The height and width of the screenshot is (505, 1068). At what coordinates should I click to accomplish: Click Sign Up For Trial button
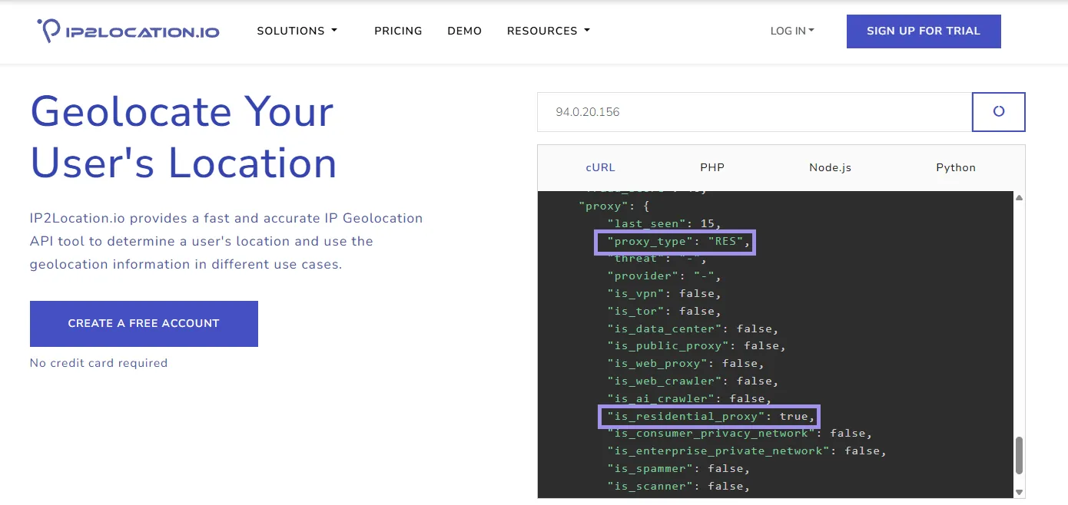(924, 31)
